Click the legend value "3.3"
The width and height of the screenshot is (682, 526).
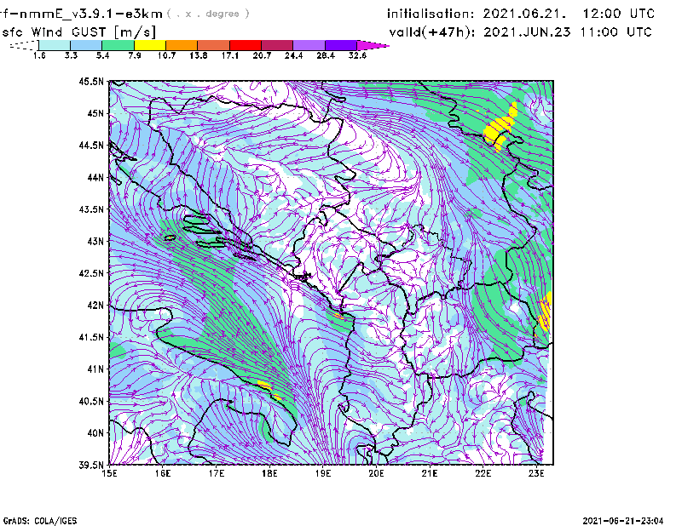tap(71, 55)
